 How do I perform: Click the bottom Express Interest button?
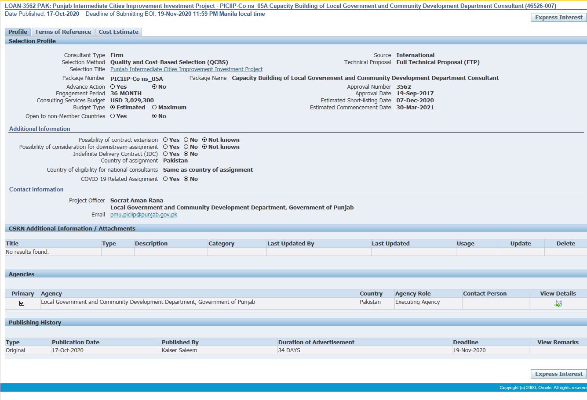tap(559, 374)
